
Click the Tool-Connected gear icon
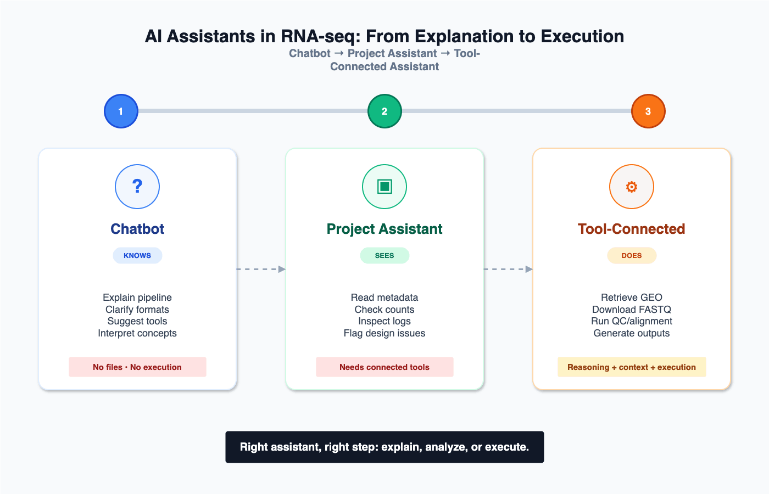click(x=632, y=187)
